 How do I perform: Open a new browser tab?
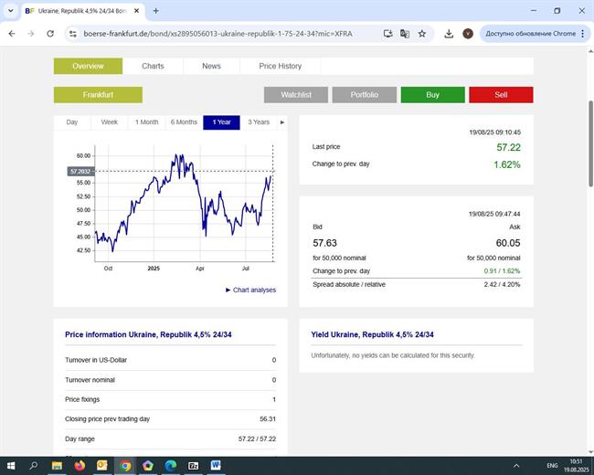[155, 11]
